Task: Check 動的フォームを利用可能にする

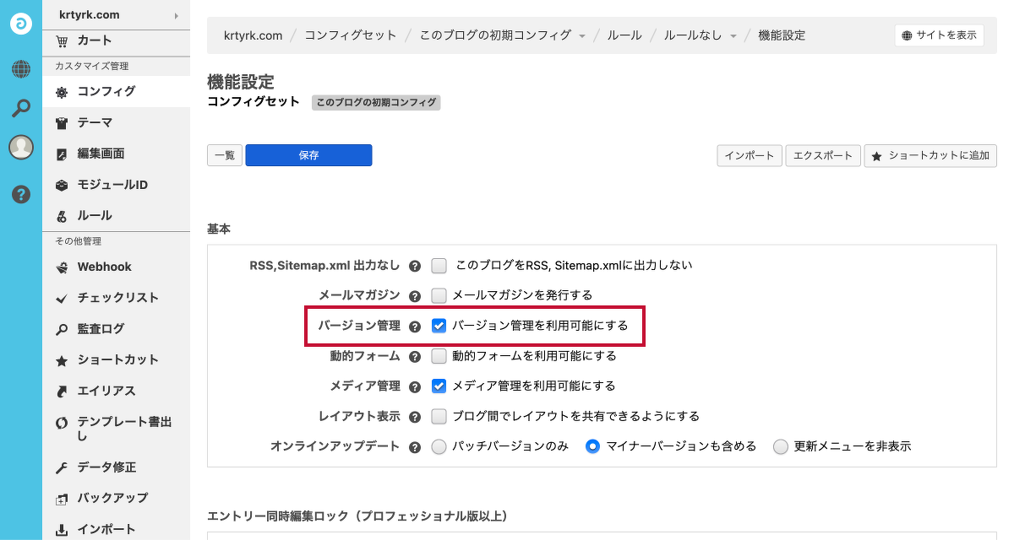Action: tap(439, 356)
